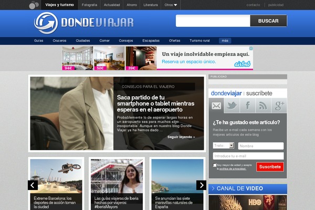The width and height of the screenshot is (315, 210).
Task: Click the AdChoices info icon on banner
Action: (251, 48)
